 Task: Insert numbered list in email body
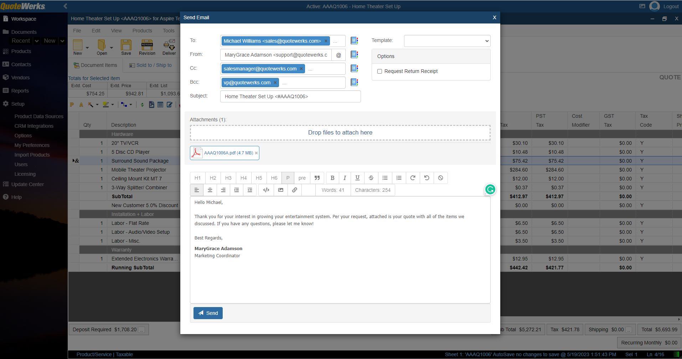coord(399,178)
